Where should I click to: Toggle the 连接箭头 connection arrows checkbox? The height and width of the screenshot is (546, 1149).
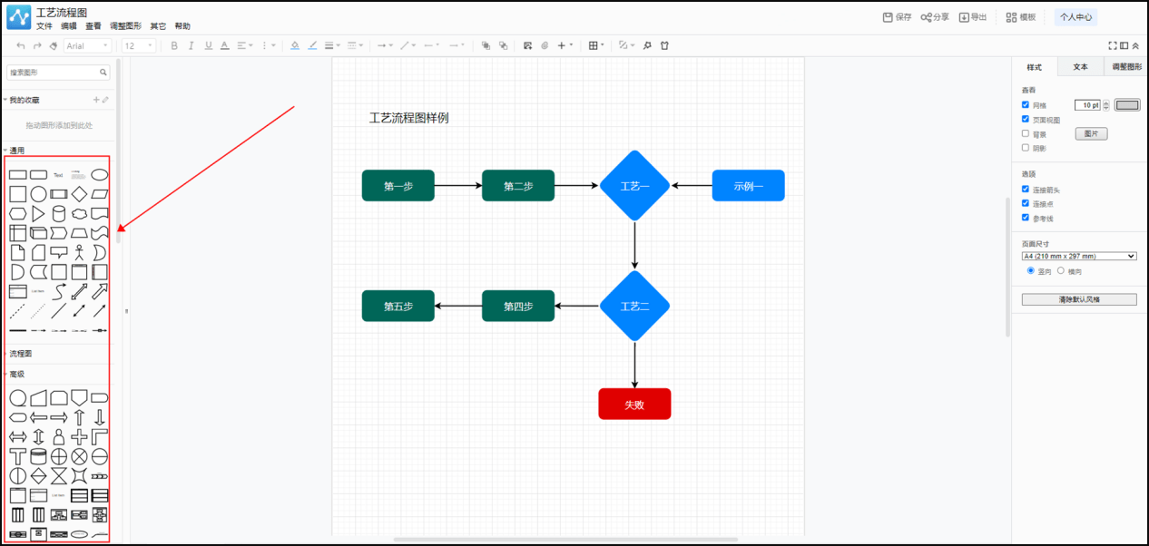[1026, 189]
